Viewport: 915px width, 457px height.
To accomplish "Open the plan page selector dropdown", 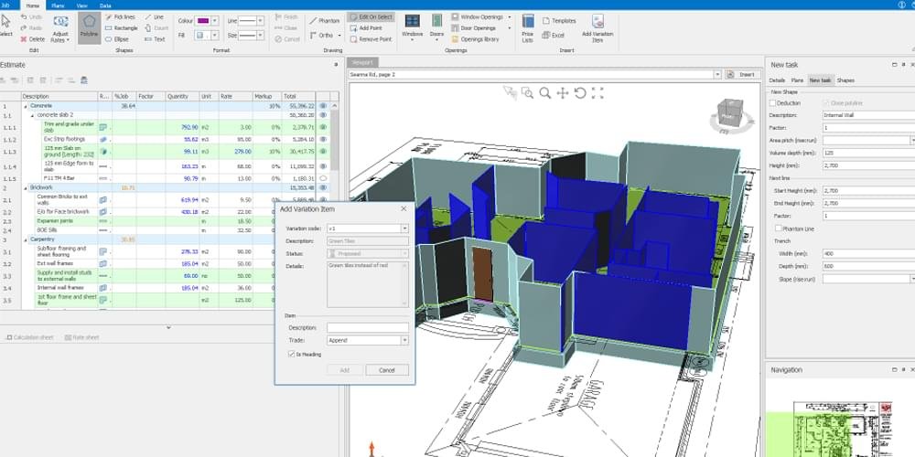I will [x=717, y=75].
